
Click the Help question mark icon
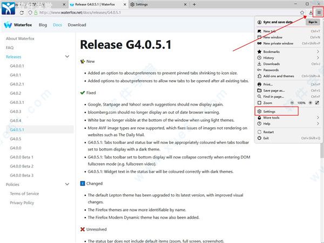point(259,124)
